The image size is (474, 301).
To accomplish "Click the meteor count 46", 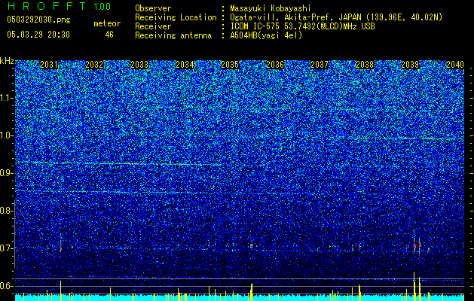I will (x=109, y=35).
